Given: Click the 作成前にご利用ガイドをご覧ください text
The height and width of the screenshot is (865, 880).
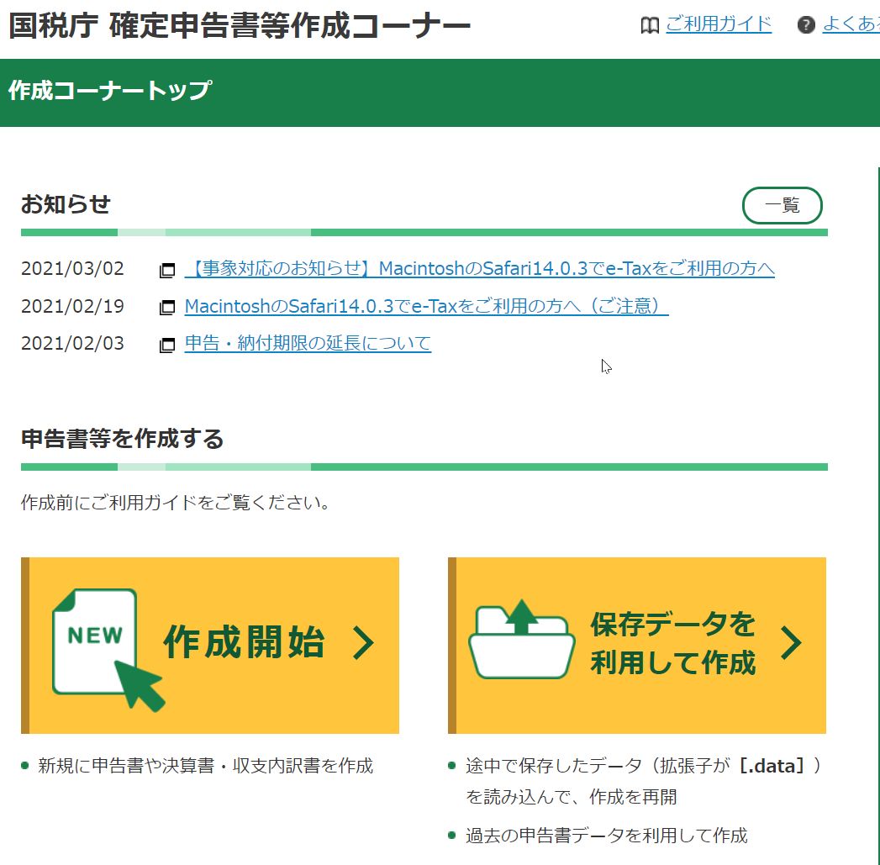Looking at the screenshot, I should coord(175,502).
